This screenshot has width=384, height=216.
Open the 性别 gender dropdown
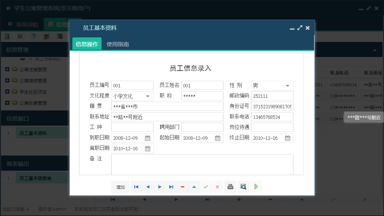[x=288, y=85]
